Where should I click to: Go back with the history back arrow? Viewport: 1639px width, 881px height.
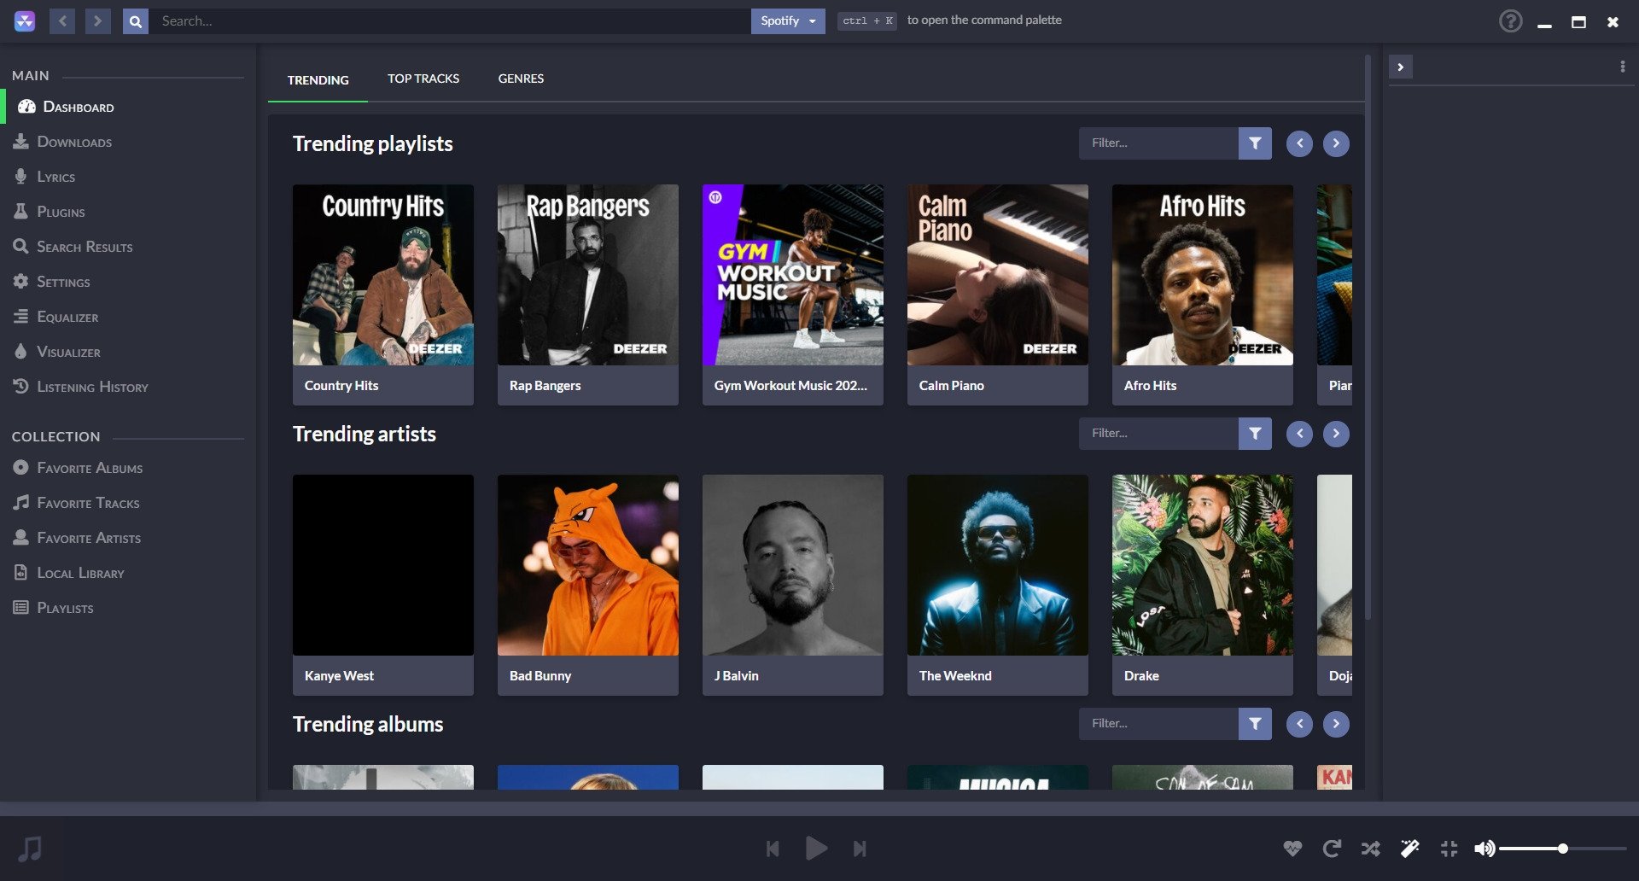point(62,20)
